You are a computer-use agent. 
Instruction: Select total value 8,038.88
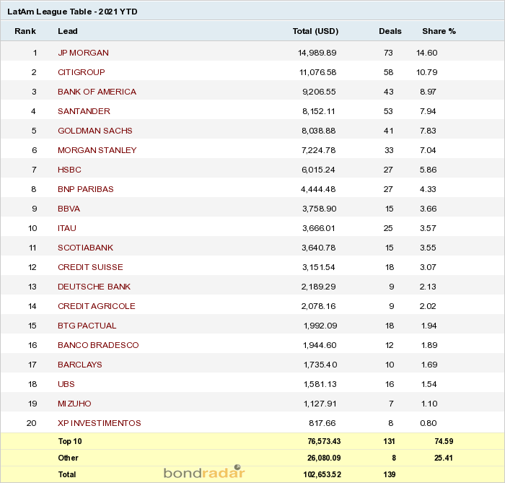pyautogui.click(x=319, y=131)
